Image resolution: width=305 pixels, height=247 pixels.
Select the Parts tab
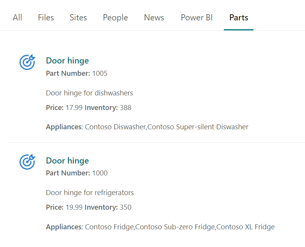(238, 18)
